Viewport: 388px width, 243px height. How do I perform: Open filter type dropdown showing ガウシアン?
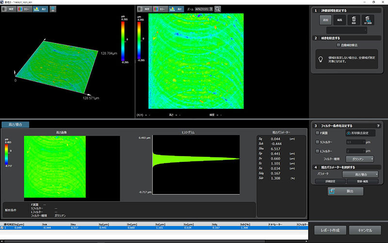coord(360,158)
